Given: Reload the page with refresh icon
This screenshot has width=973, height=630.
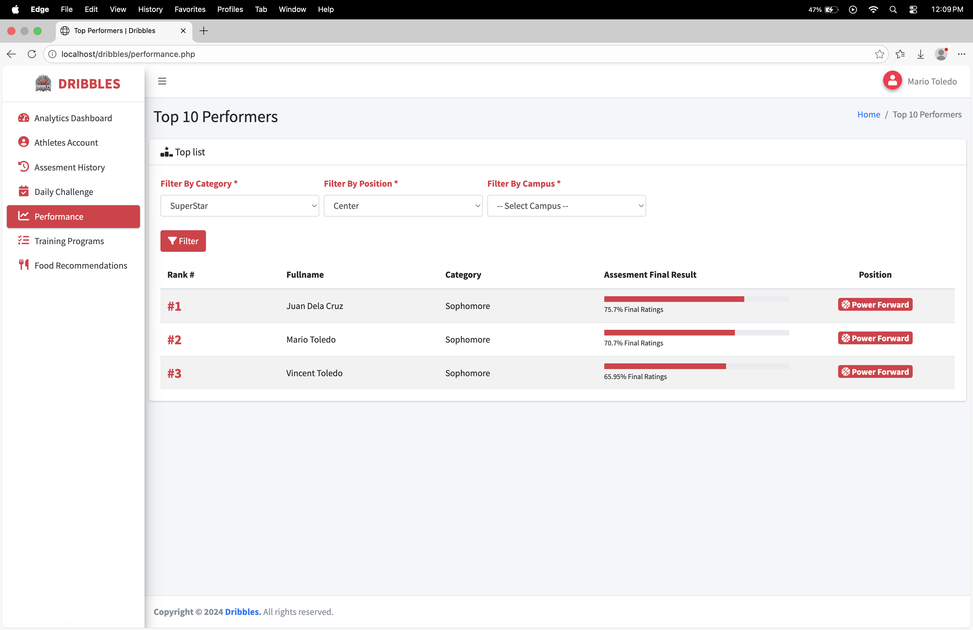Looking at the screenshot, I should coord(32,54).
